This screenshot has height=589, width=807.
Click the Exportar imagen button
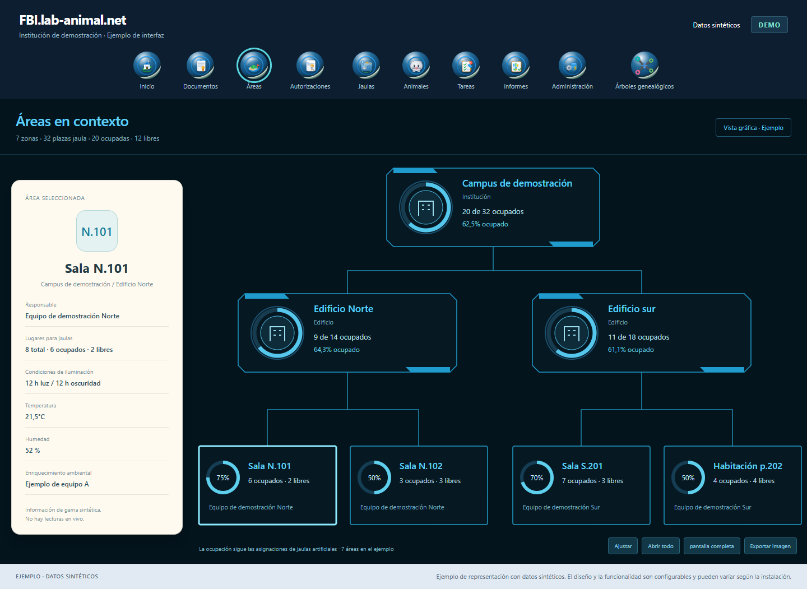click(x=771, y=546)
